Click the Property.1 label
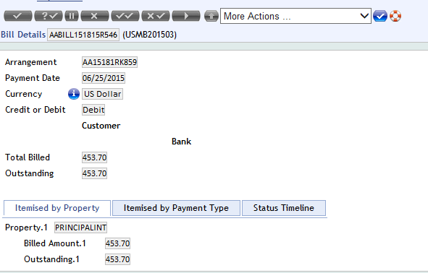428x273 pixels. pos(26,227)
